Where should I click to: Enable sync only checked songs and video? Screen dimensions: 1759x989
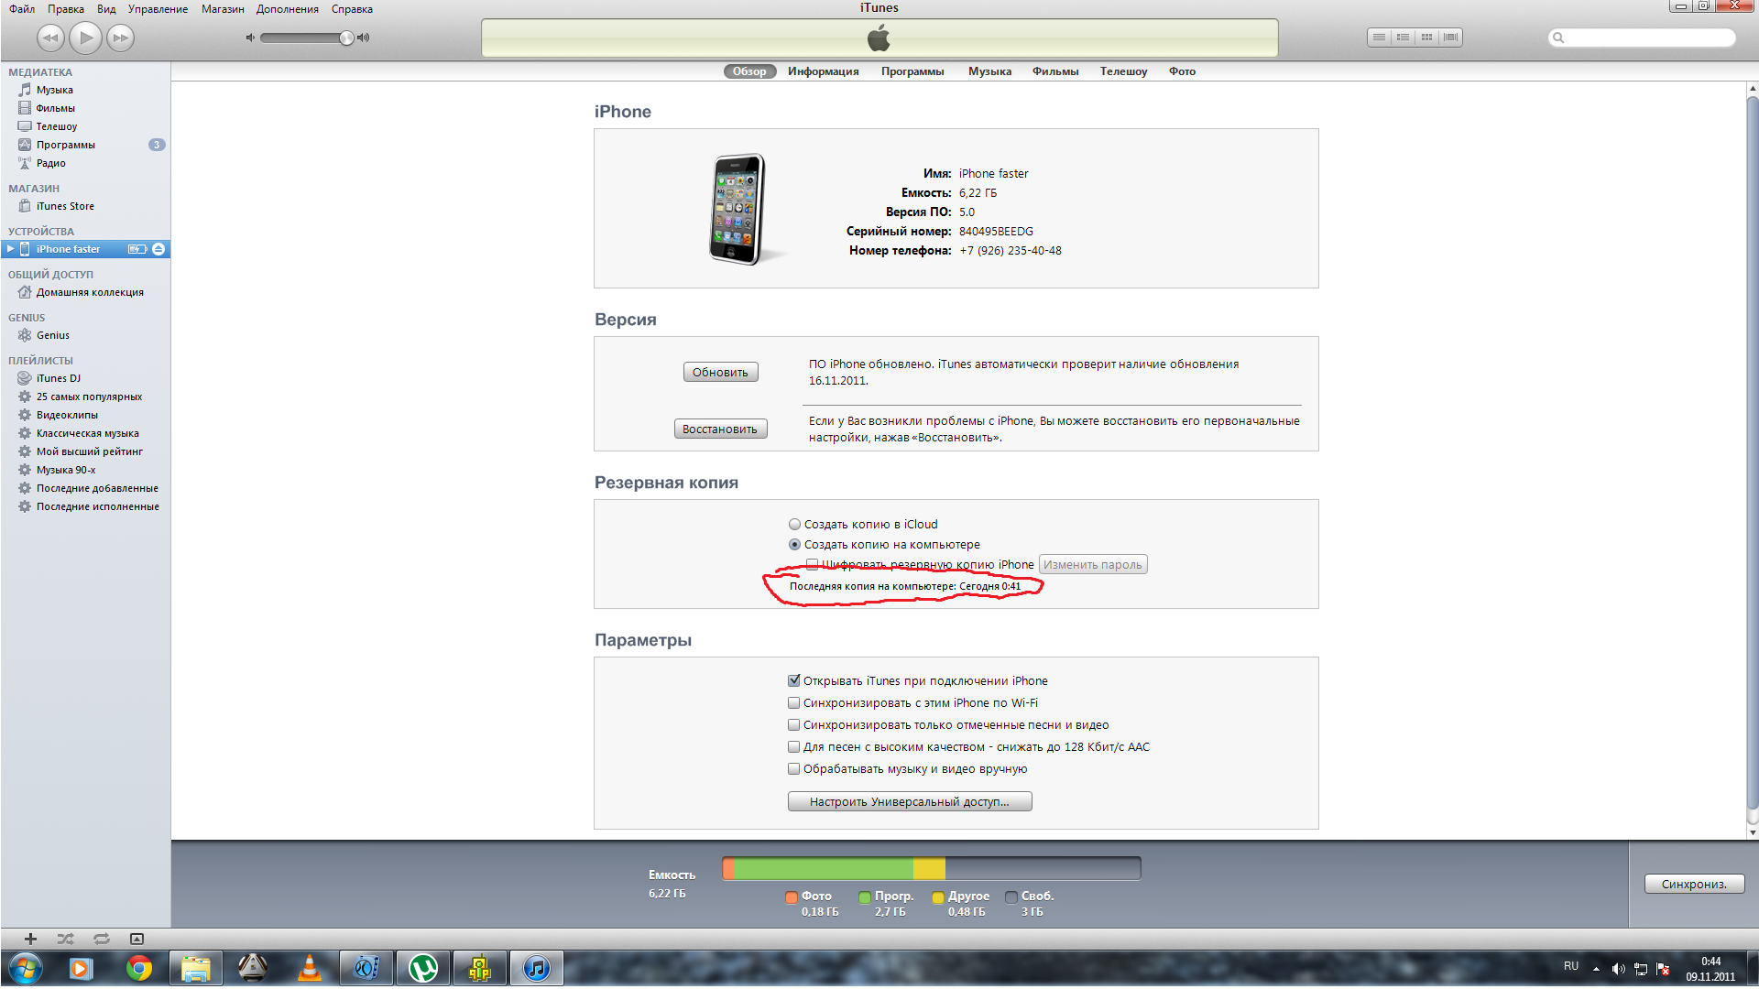coord(793,724)
